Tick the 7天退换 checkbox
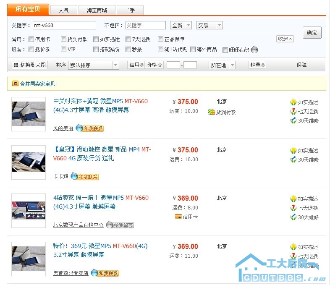This screenshot has height=285, width=330. click(x=128, y=39)
